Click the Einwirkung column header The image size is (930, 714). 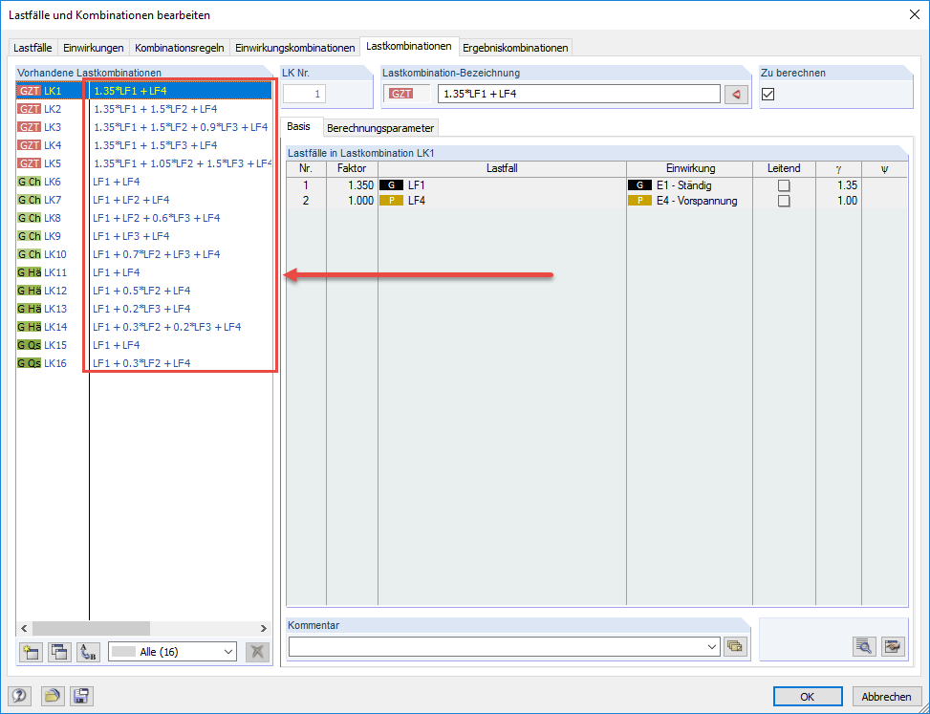690,169
